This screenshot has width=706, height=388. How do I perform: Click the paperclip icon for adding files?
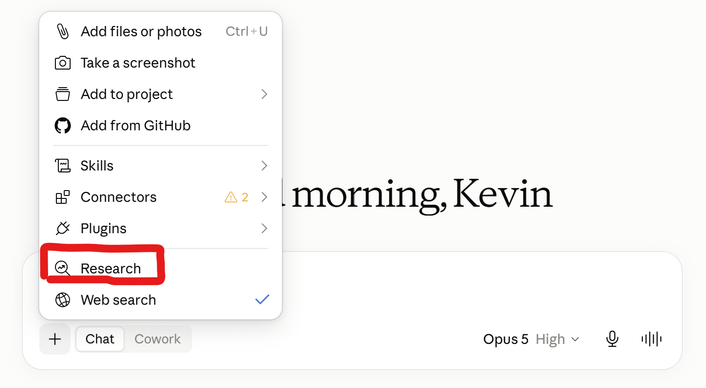tap(62, 31)
